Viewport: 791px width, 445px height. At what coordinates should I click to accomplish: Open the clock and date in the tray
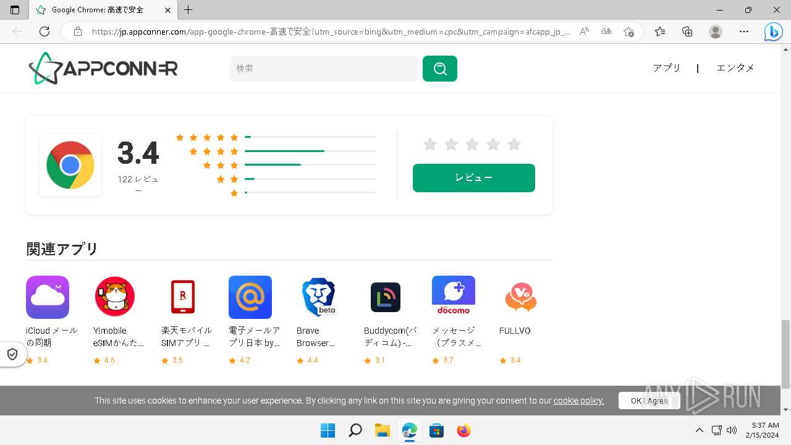point(762,430)
